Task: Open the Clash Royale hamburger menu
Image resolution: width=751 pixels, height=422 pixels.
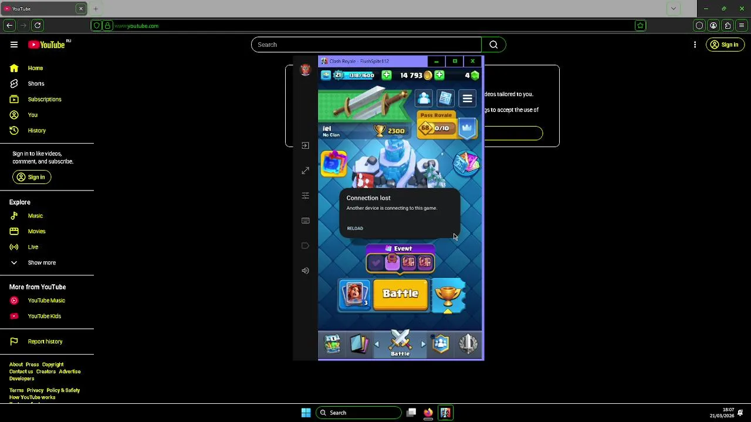Action: [467, 98]
